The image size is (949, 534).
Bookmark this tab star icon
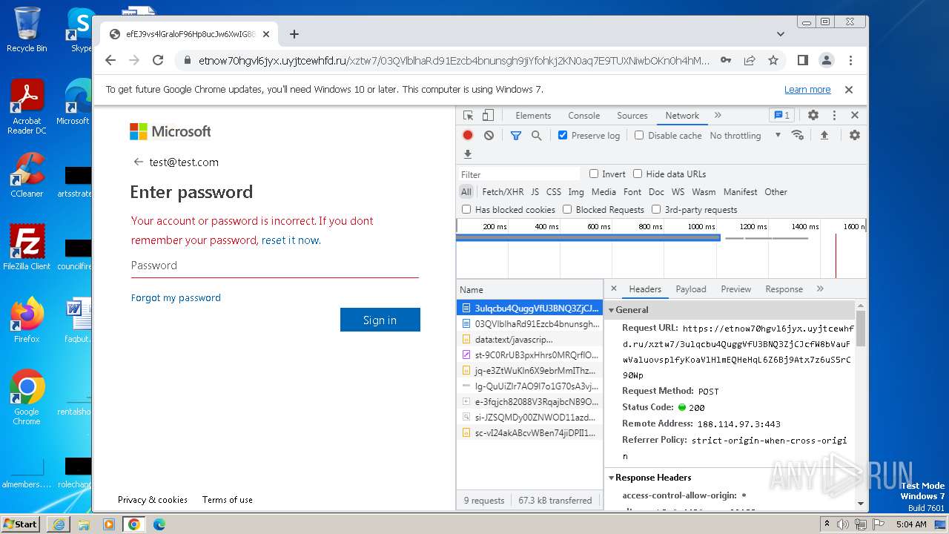pos(773,61)
